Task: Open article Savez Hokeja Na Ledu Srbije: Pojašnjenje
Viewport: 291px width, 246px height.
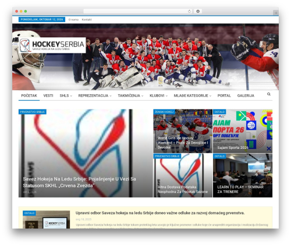Action: click(79, 182)
